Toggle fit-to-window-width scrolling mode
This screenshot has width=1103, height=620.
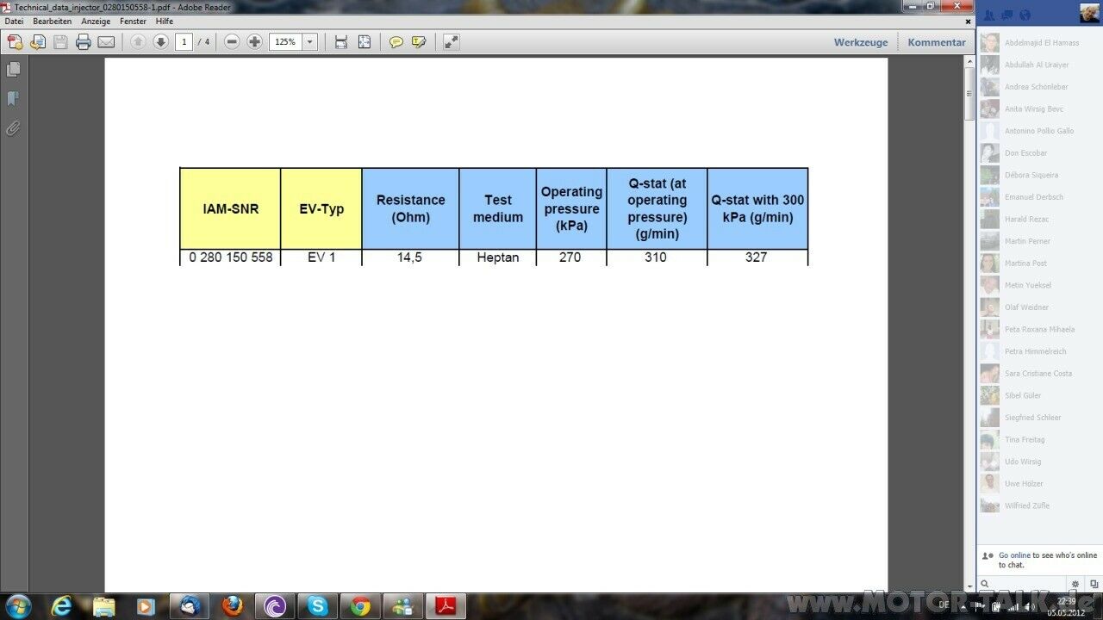pyautogui.click(x=341, y=42)
